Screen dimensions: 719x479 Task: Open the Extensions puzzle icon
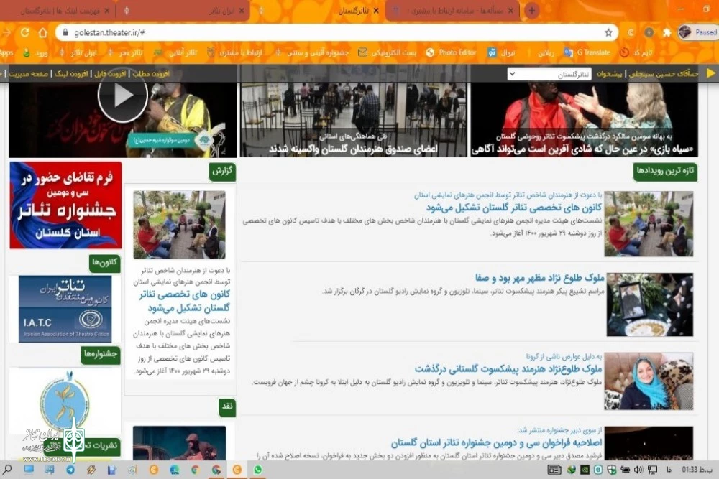667,32
